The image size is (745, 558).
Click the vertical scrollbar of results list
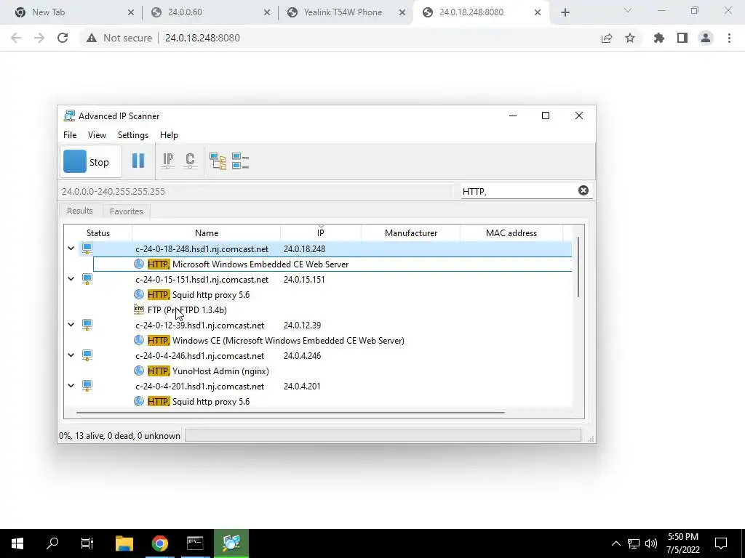click(578, 267)
